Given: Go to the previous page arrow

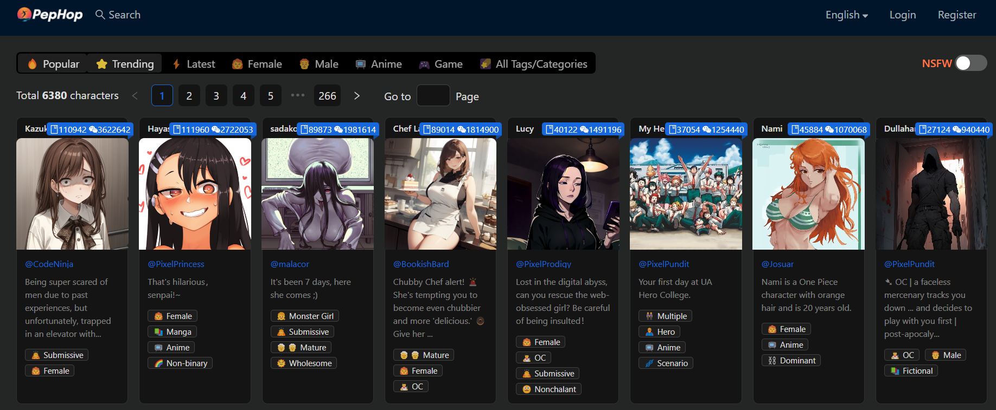Looking at the screenshot, I should click(135, 96).
